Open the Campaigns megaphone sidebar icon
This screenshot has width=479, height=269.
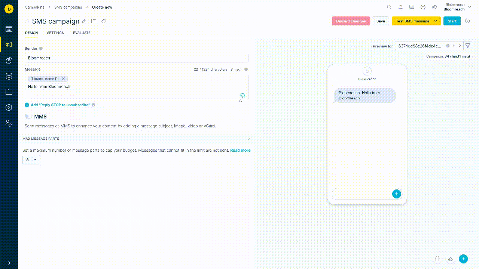[x=9, y=45]
